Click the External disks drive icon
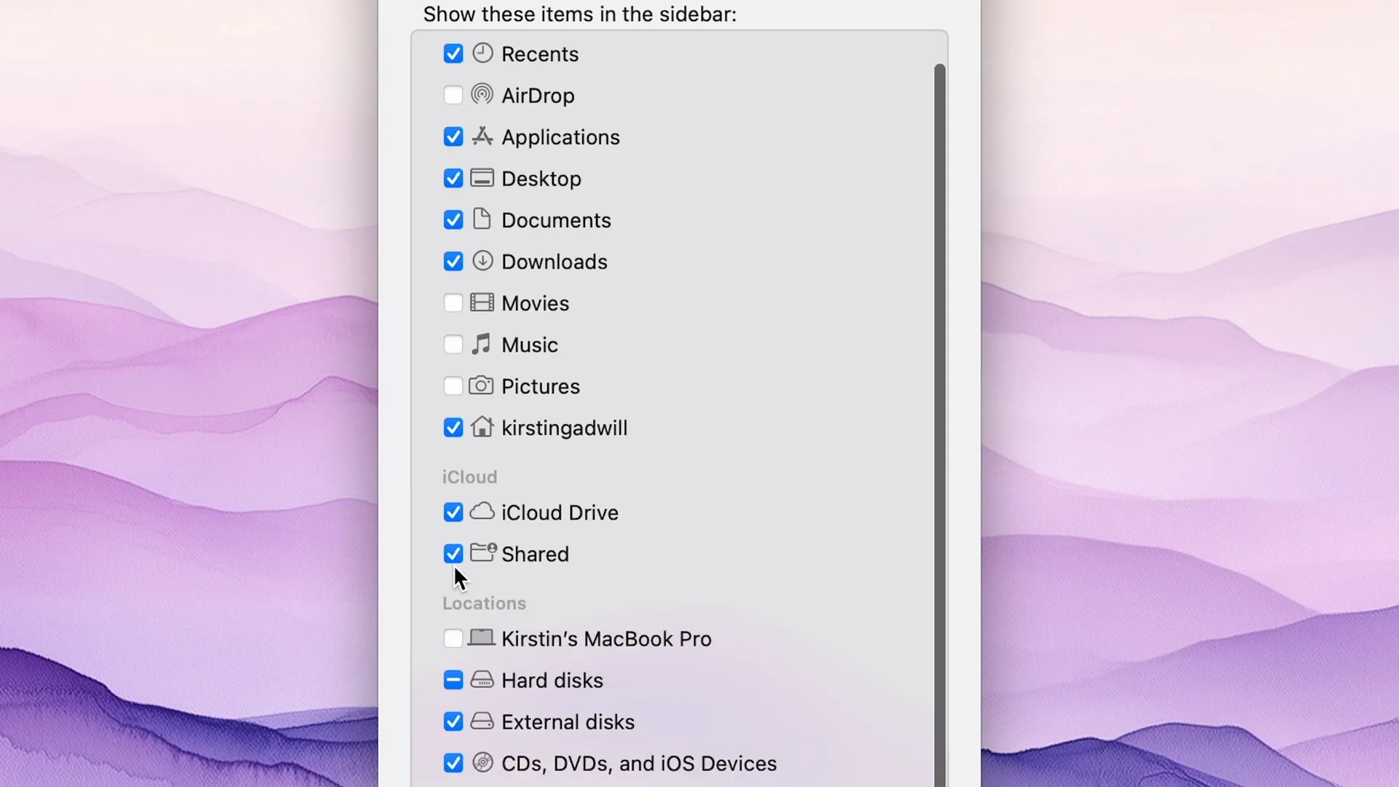Screen dimensions: 1399x787 pos(482,721)
